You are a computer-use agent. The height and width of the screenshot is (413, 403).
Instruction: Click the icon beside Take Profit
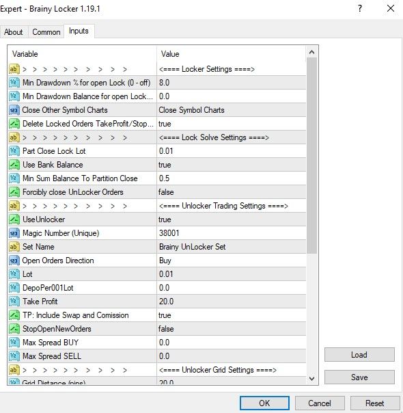14,302
